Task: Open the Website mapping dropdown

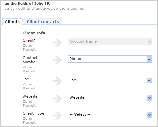Action: point(110,98)
